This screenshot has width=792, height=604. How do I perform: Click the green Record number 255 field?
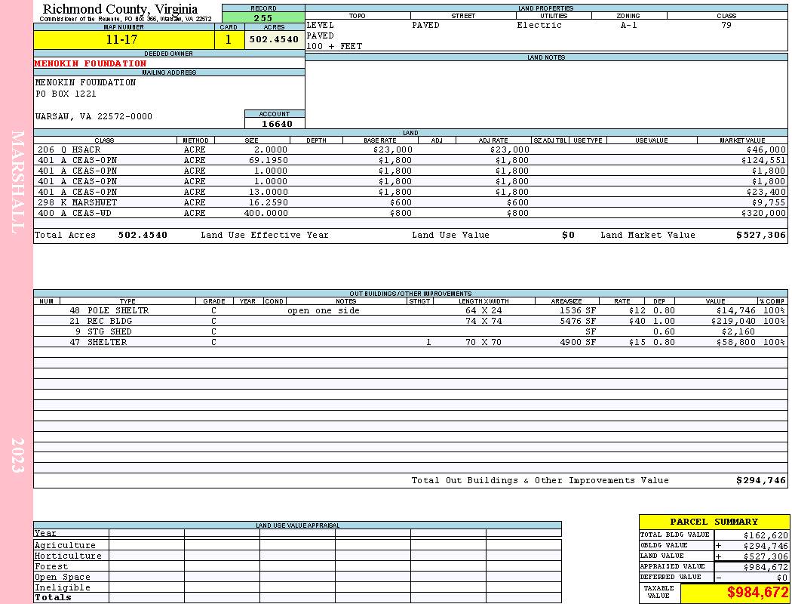263,18
